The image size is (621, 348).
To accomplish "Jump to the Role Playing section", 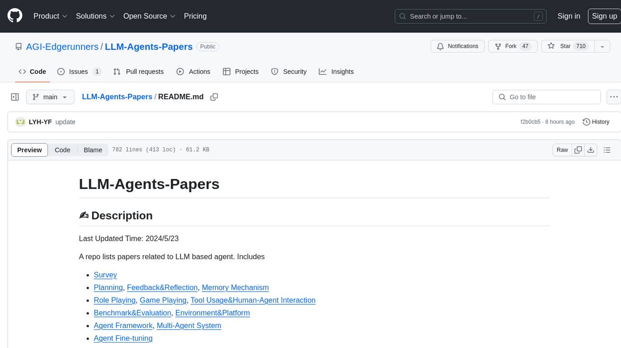I will [x=115, y=300].
